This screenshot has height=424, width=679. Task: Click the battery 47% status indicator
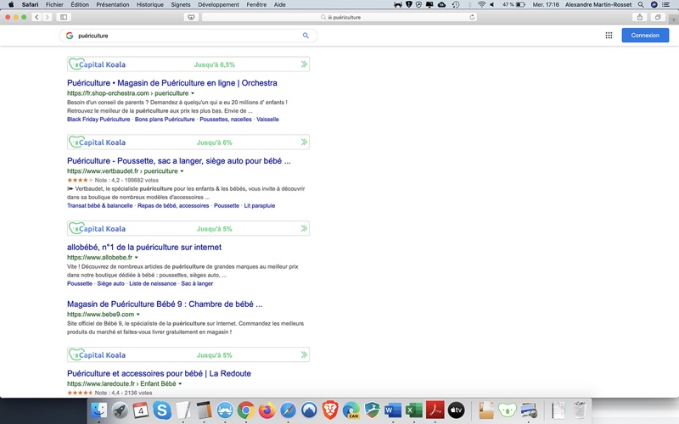coord(513,4)
